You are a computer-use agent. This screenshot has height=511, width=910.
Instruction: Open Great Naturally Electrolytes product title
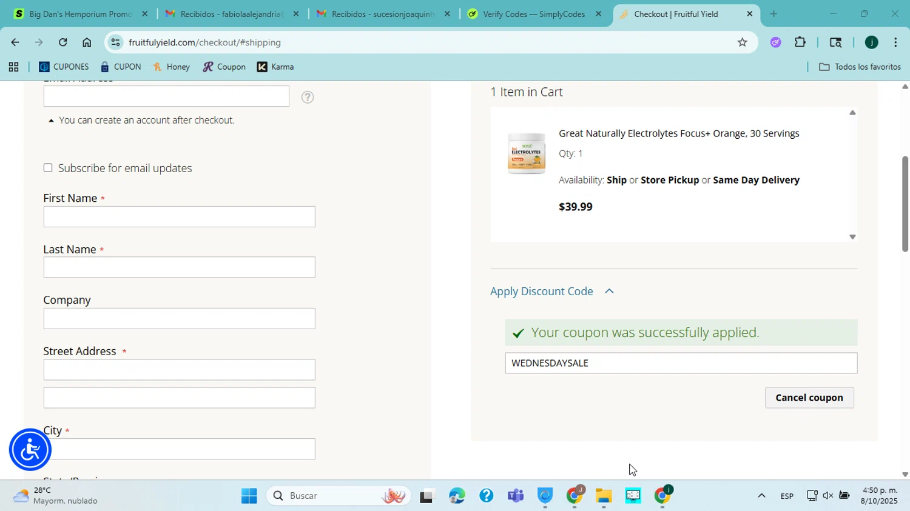pyautogui.click(x=679, y=133)
